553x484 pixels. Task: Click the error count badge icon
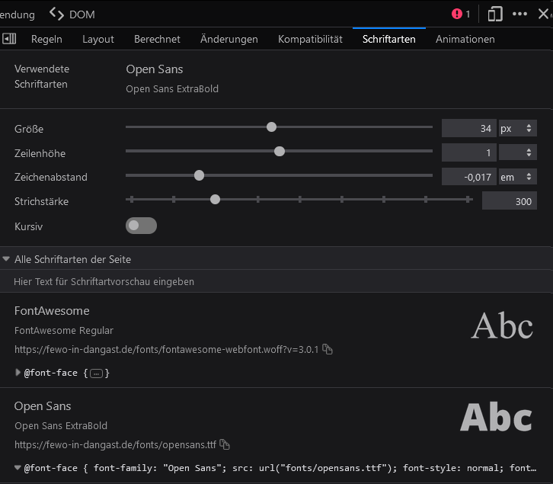pos(457,14)
